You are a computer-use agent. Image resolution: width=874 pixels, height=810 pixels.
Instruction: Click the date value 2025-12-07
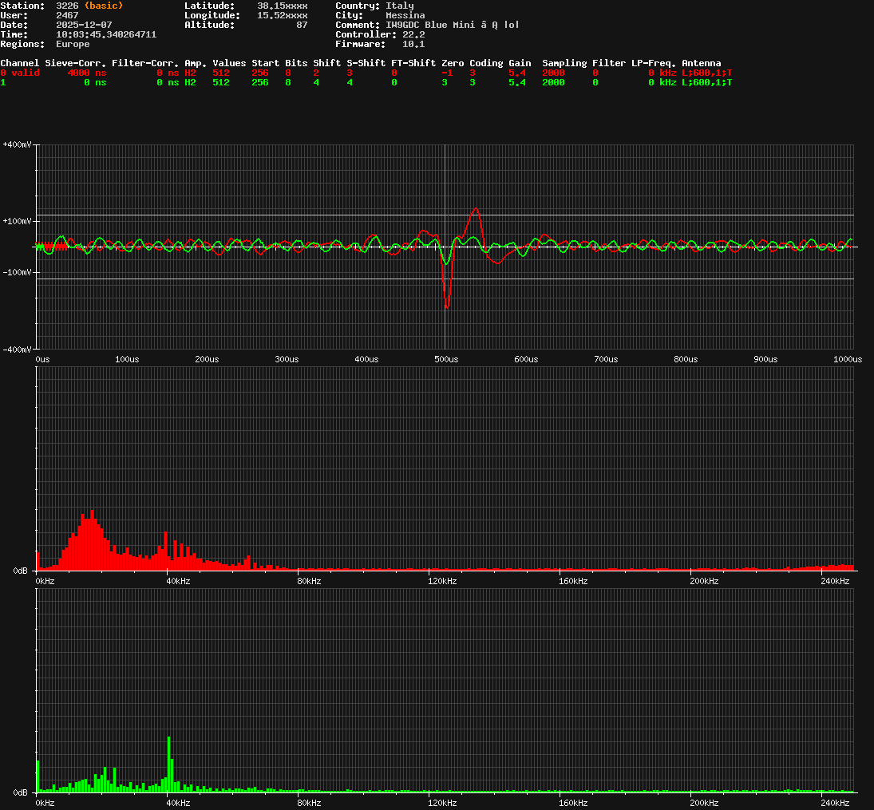[x=84, y=25]
